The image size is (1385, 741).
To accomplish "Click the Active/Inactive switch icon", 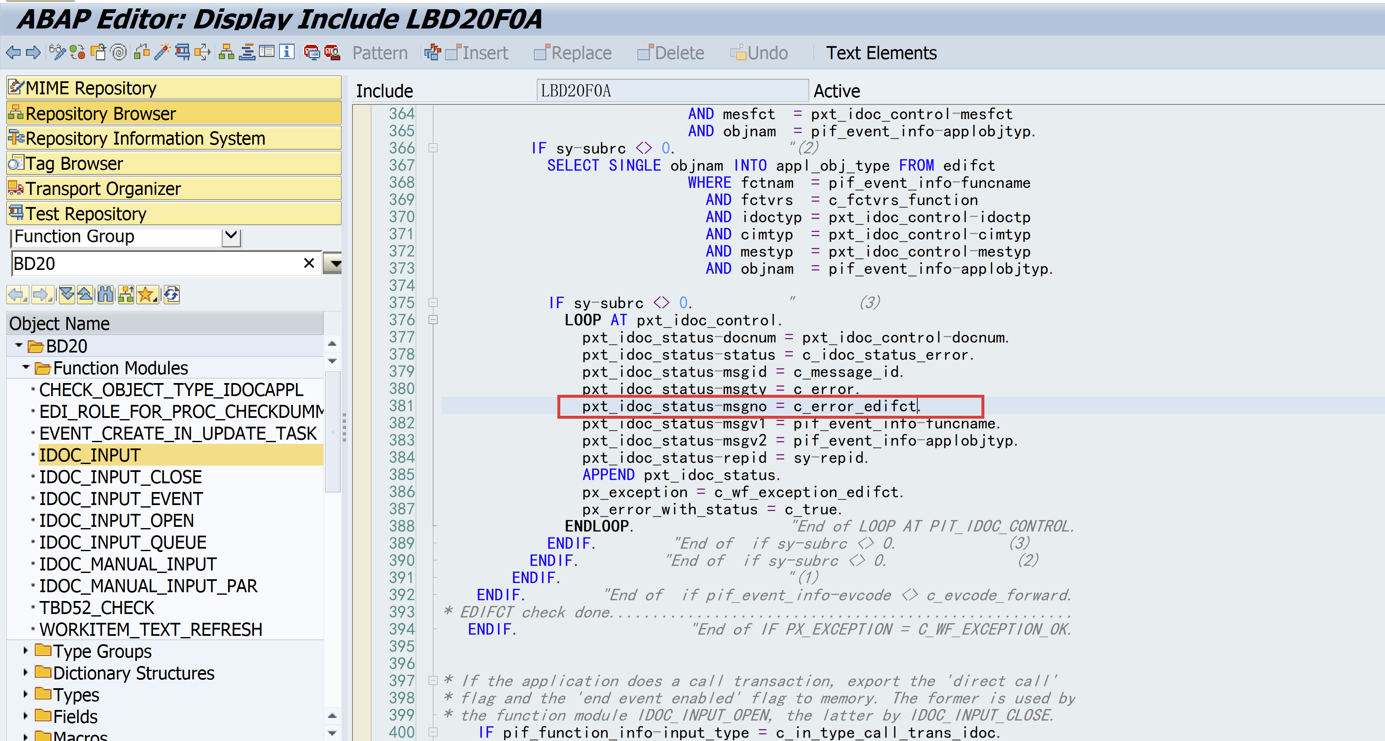I will [x=78, y=53].
